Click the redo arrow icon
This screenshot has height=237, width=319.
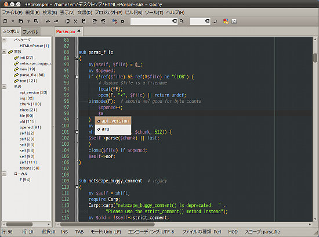click(x=56, y=21)
